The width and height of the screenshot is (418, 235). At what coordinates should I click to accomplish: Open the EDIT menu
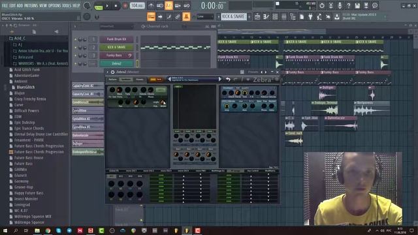click(x=12, y=6)
